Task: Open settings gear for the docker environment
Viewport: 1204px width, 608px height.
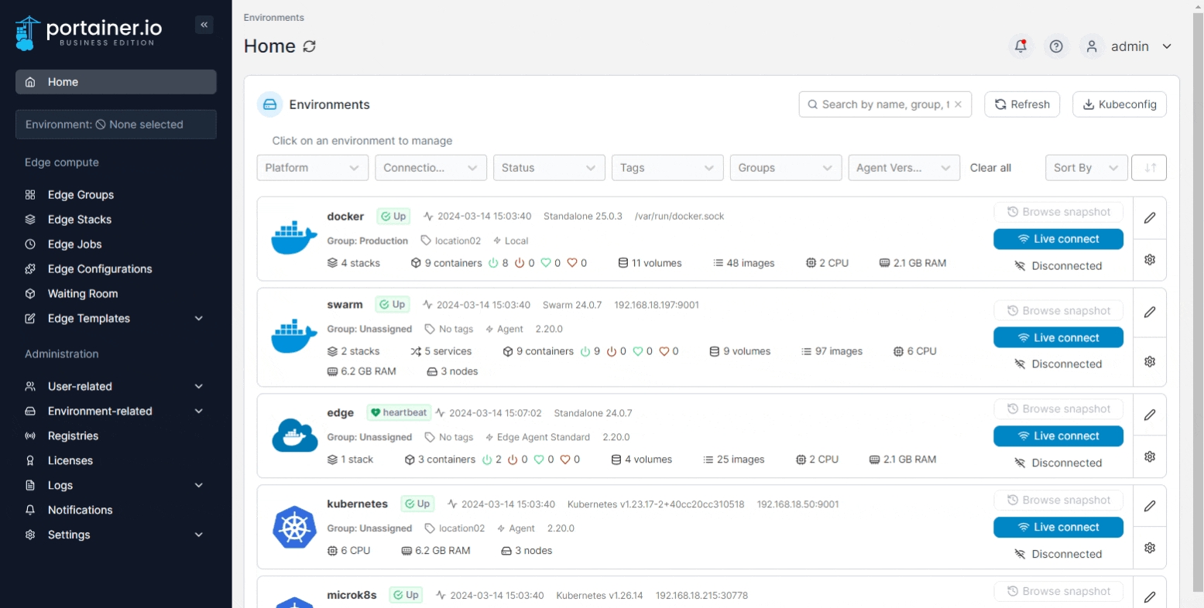Action: click(1150, 260)
